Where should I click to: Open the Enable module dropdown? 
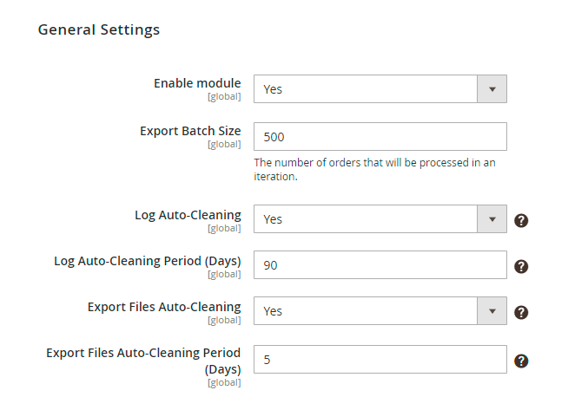click(365, 88)
